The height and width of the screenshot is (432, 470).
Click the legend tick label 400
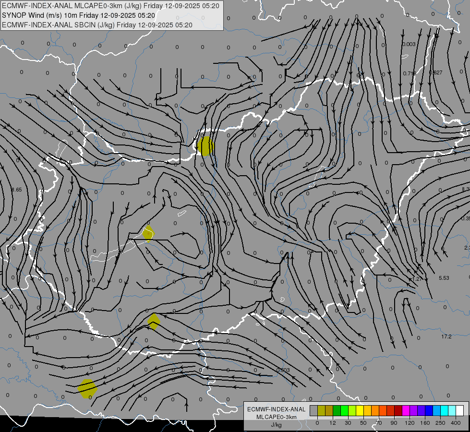[456, 423]
